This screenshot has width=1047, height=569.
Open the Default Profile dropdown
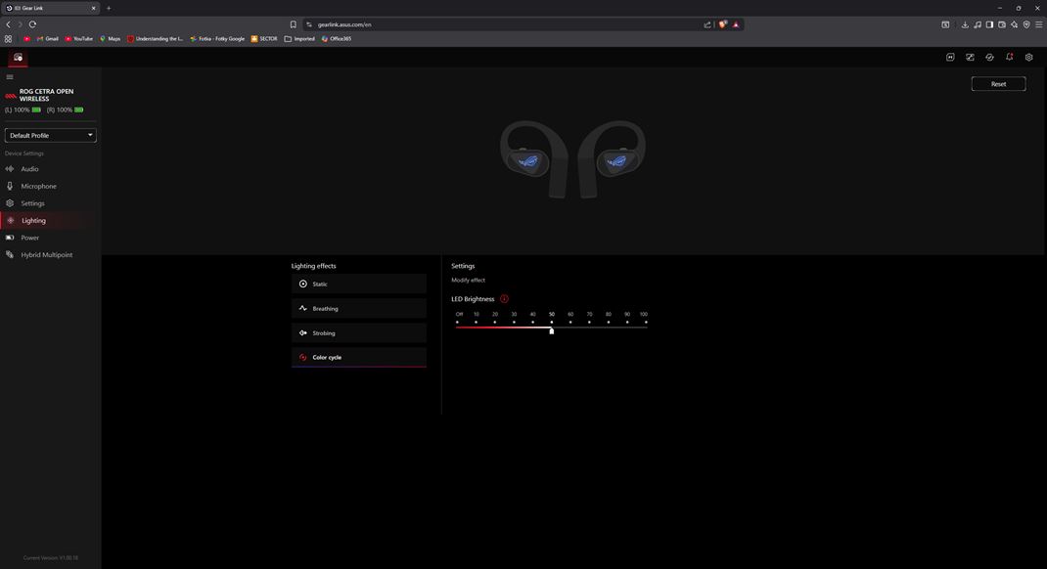tap(51, 136)
